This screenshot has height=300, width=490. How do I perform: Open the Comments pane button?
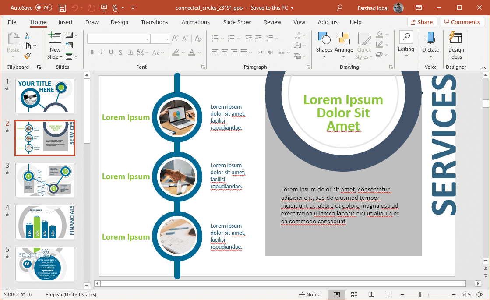click(462, 22)
